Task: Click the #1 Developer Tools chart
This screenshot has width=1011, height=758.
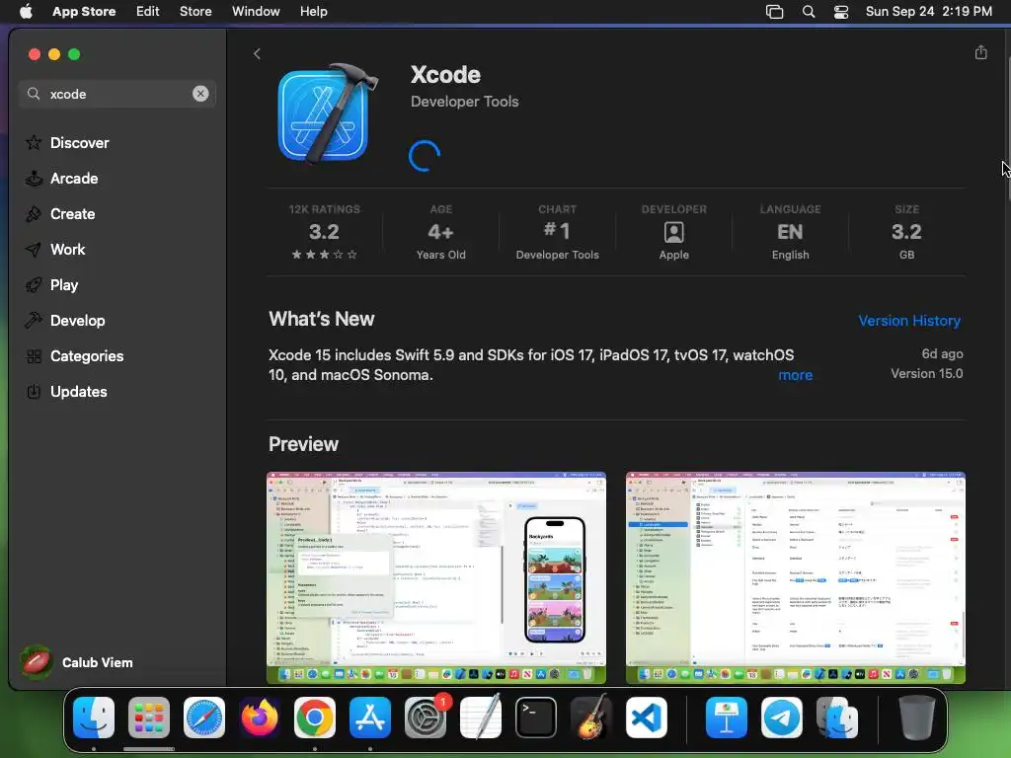Action: click(x=557, y=232)
